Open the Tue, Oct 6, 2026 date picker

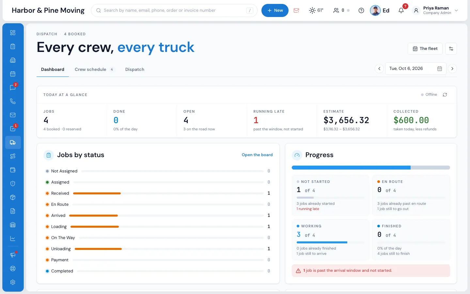tap(416, 69)
